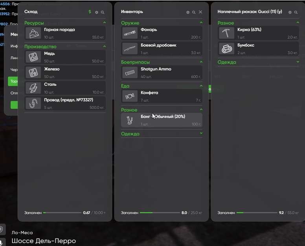Click the search icon in Склад panel
This screenshot has height=246, width=305.
click(103, 12)
